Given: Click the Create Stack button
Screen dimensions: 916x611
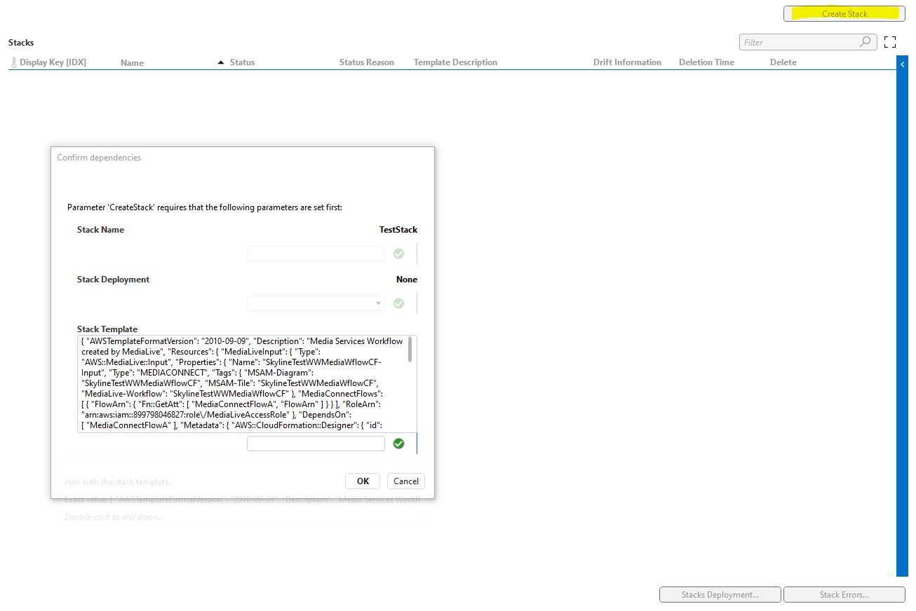Looking at the screenshot, I should pos(844,13).
